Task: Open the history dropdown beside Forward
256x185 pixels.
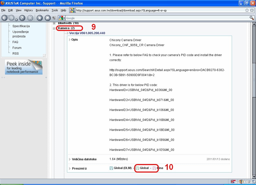Action: pos(16,20)
